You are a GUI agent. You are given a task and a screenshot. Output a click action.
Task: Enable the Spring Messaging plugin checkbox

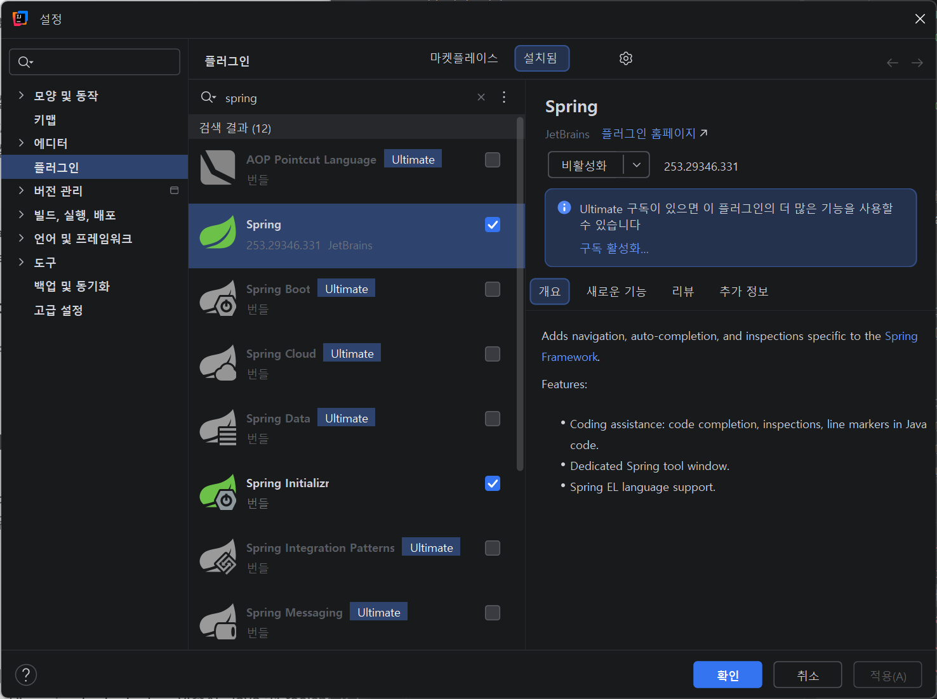[x=493, y=613]
